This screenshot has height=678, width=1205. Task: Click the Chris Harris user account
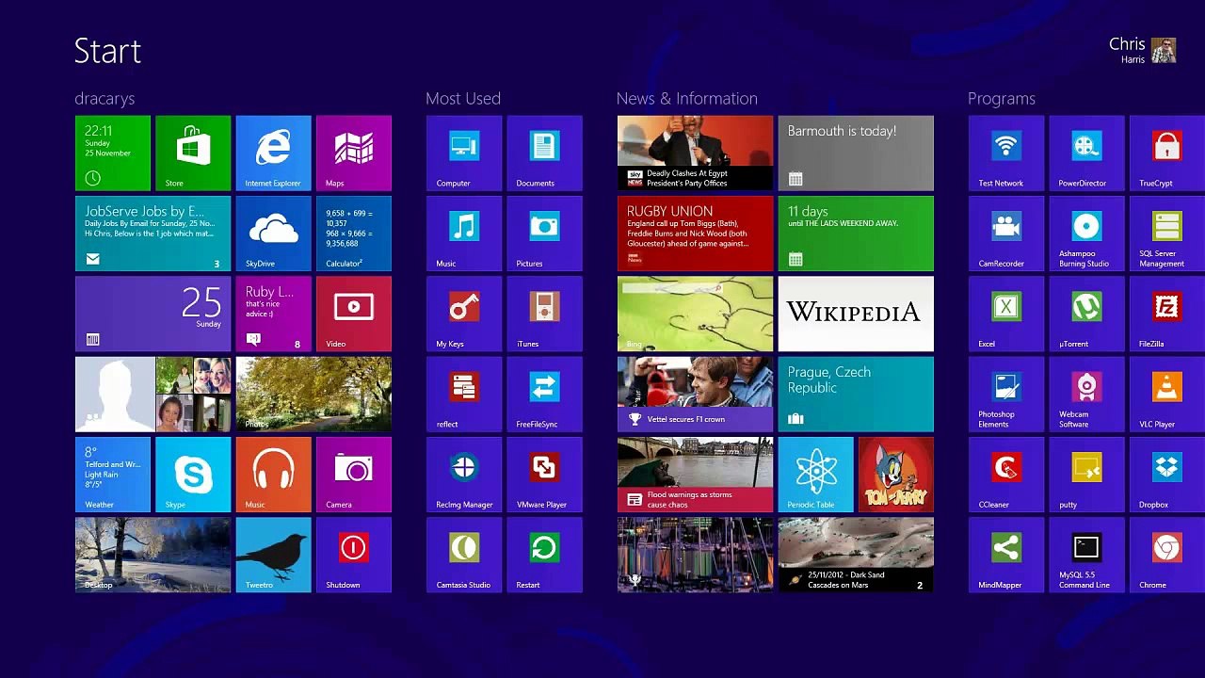1142,50
